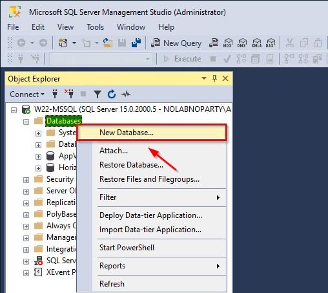Click the Parse checkmark icon

[227, 59]
